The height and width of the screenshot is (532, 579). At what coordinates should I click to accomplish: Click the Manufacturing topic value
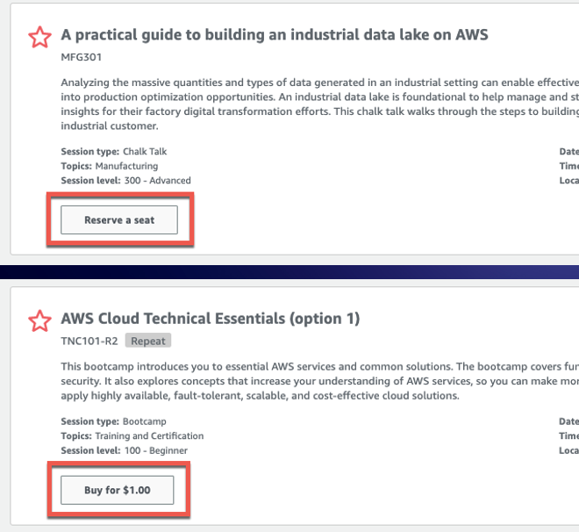pos(126,166)
